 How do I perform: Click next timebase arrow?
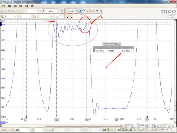(39, 11)
